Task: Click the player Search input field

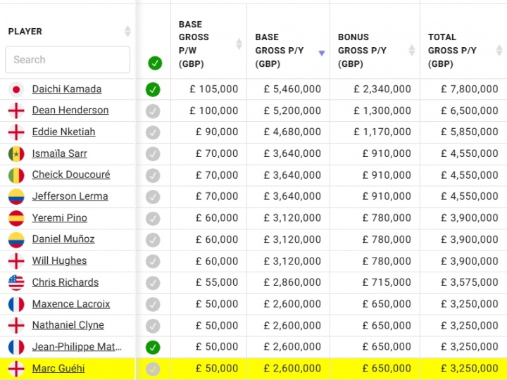Action: 68,60
